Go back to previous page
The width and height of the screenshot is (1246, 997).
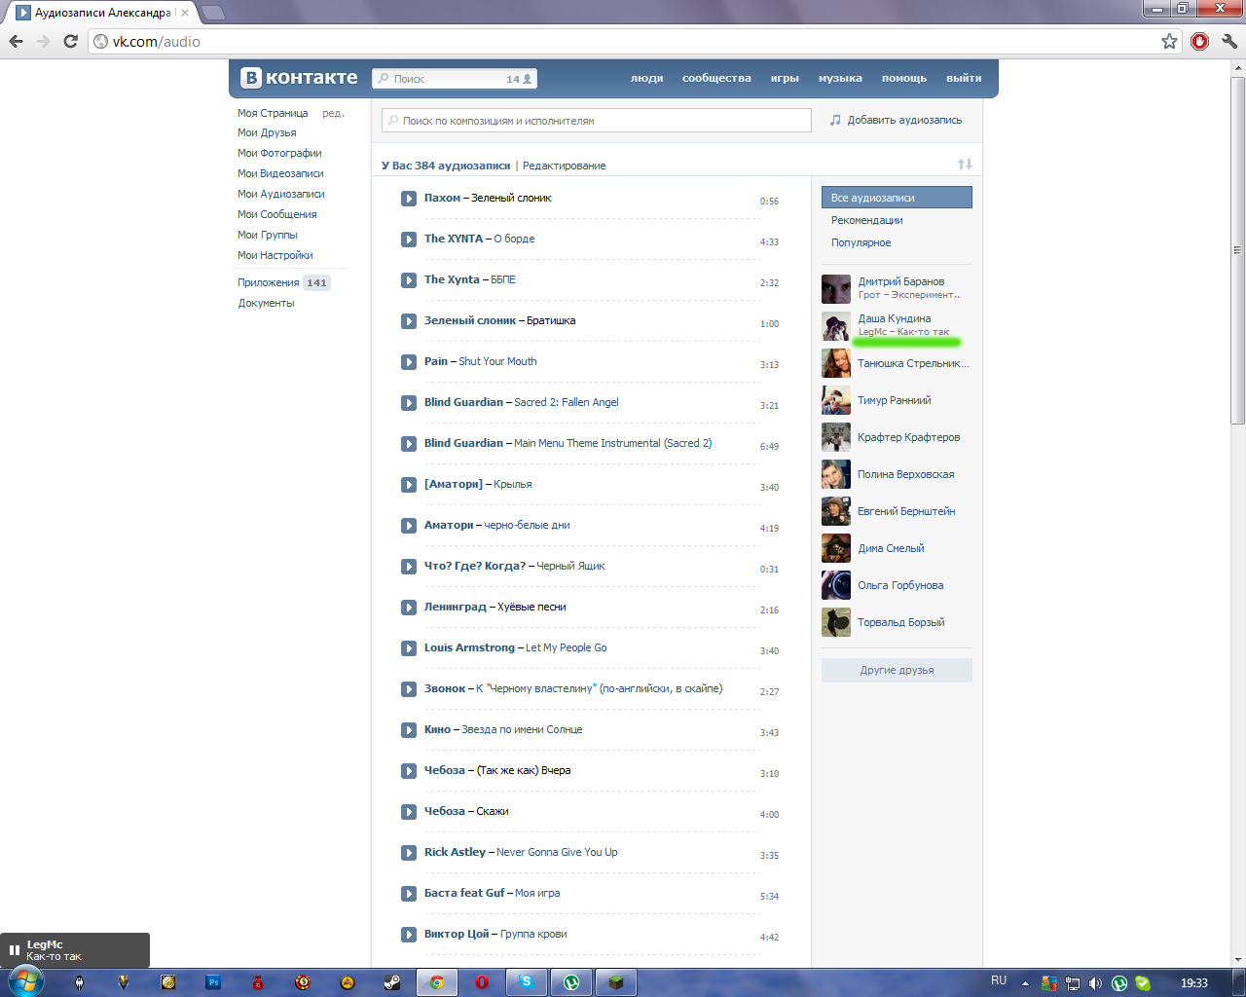(16, 41)
